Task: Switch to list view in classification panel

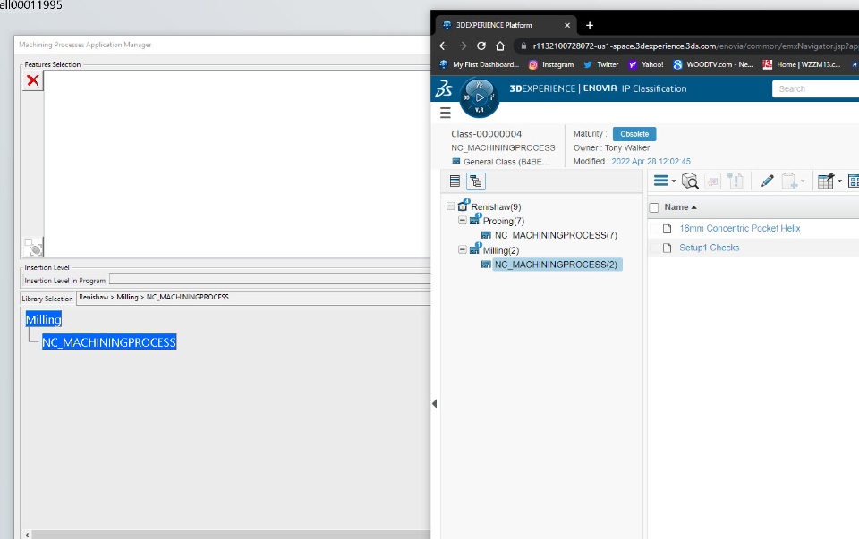Action: [x=455, y=181]
